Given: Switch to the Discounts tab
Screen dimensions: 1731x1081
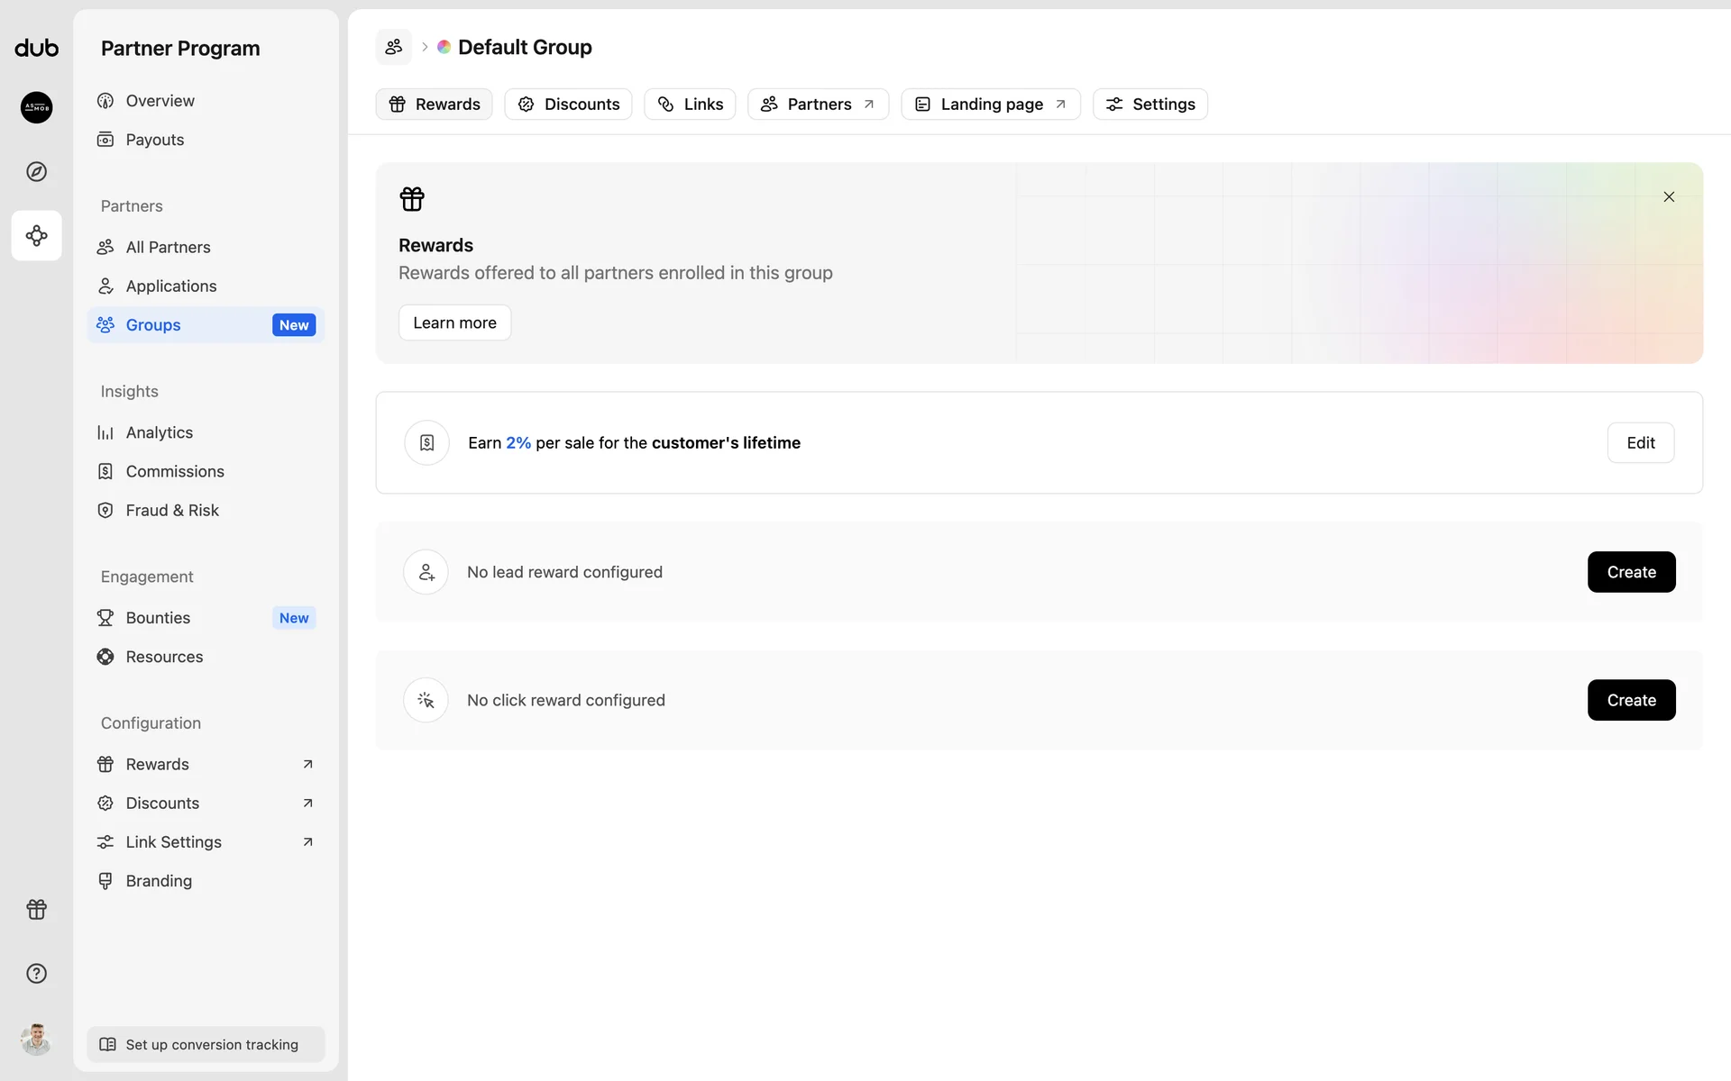Looking at the screenshot, I should pos(568,104).
